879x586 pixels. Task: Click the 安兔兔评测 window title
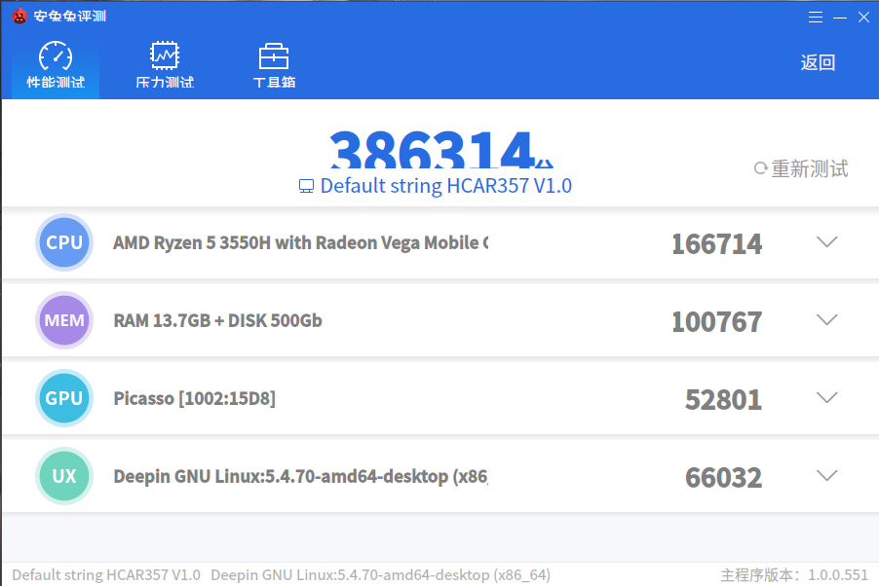[x=69, y=17]
